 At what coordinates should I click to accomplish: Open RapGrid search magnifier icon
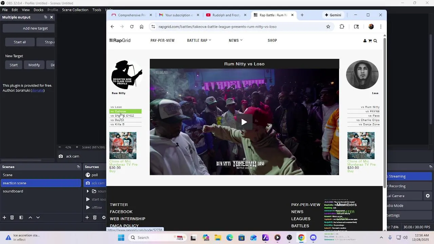point(375,41)
